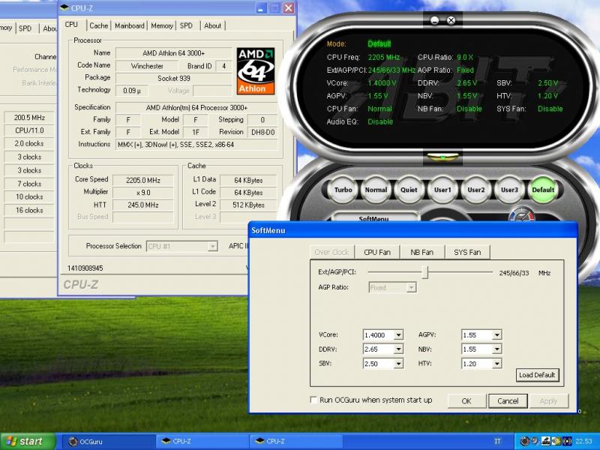The image size is (600, 450).
Task: Click the 22.53 taskbar clock
Action: pos(583,441)
